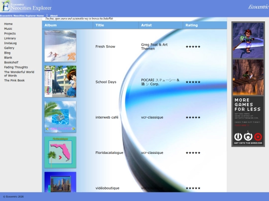
Task: Select the interweb café title text
Action: 107,117
